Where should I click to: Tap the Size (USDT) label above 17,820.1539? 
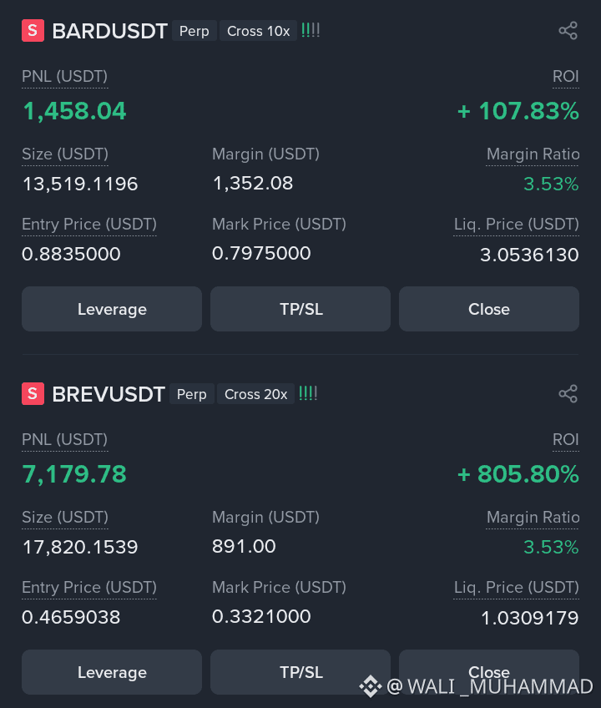[65, 518]
